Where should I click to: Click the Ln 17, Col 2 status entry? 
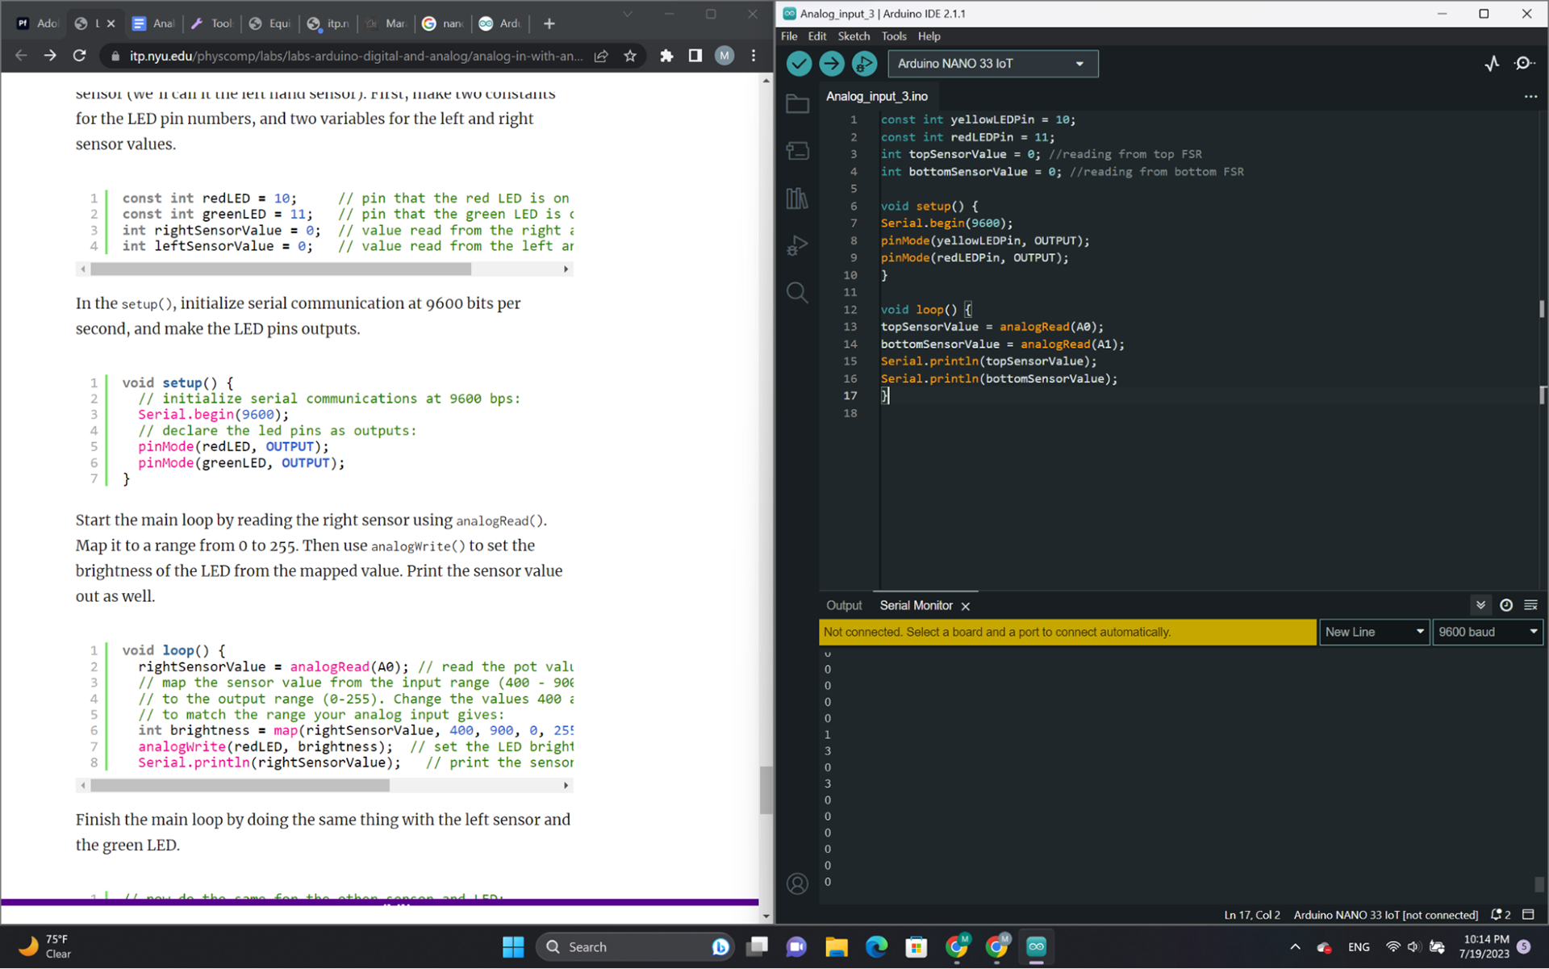coord(1252,915)
